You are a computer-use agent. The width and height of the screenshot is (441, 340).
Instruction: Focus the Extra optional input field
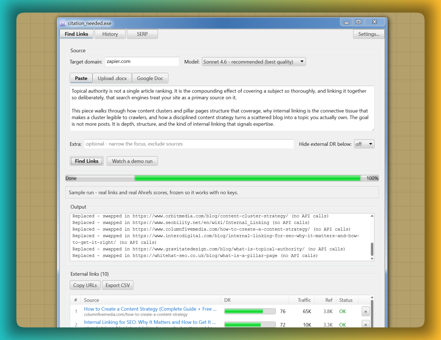(x=189, y=144)
